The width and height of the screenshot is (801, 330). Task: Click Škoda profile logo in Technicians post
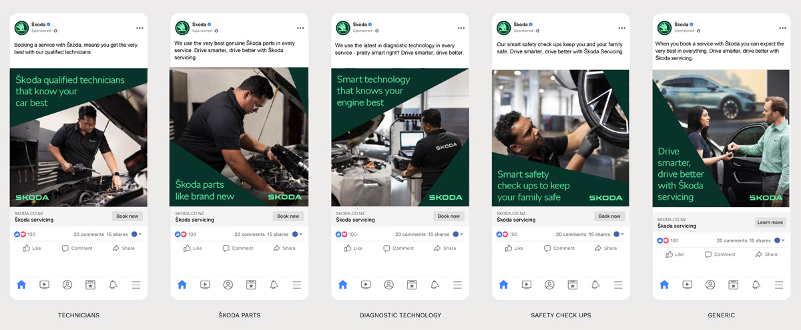(x=21, y=27)
